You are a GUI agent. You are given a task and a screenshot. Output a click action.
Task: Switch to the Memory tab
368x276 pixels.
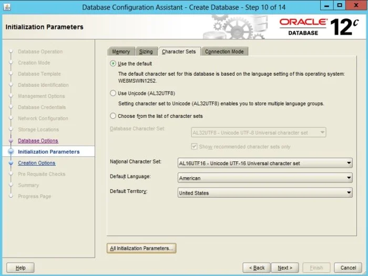click(121, 52)
